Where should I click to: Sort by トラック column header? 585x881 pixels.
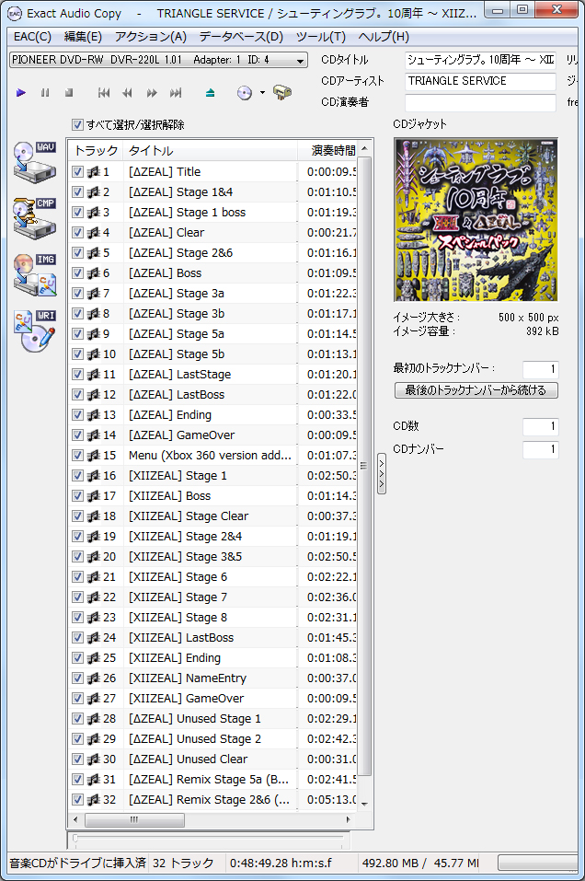coord(96,151)
